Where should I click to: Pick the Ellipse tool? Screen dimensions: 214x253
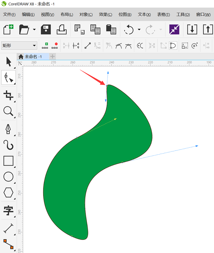coord(9,177)
